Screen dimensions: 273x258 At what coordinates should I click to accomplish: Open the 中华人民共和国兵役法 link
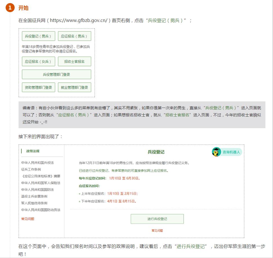(x=37, y=163)
